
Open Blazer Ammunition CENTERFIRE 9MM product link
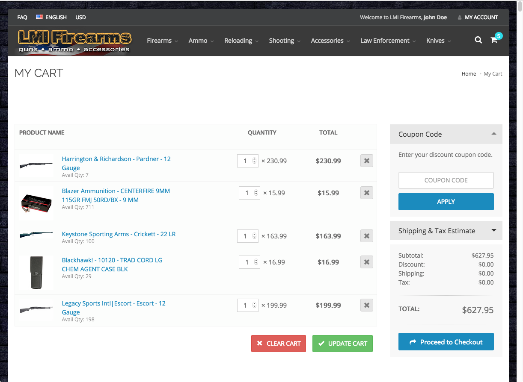click(x=116, y=195)
